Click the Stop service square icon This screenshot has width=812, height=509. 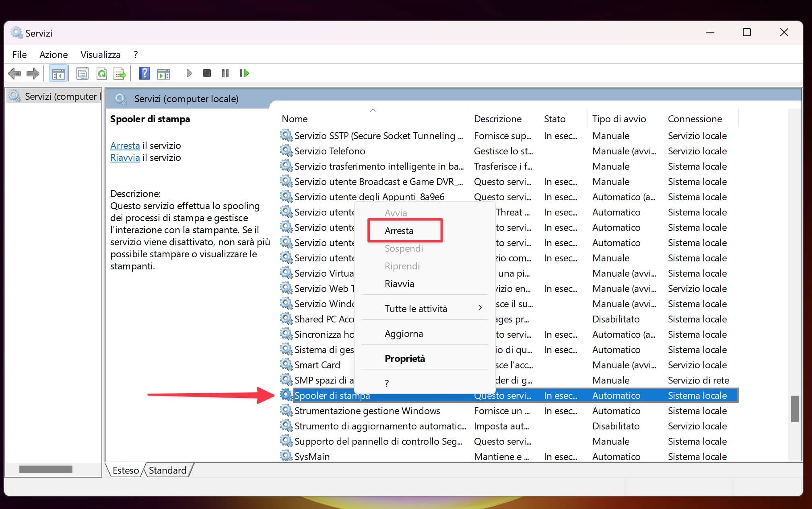pyautogui.click(x=207, y=73)
